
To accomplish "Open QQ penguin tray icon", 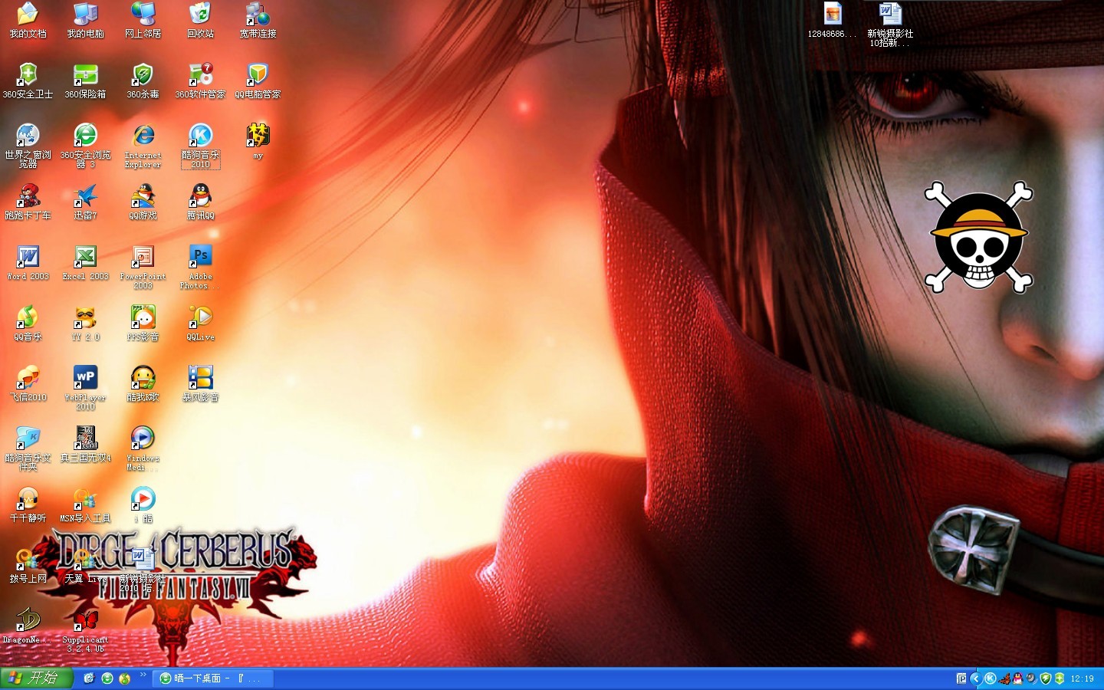I will click(1018, 678).
